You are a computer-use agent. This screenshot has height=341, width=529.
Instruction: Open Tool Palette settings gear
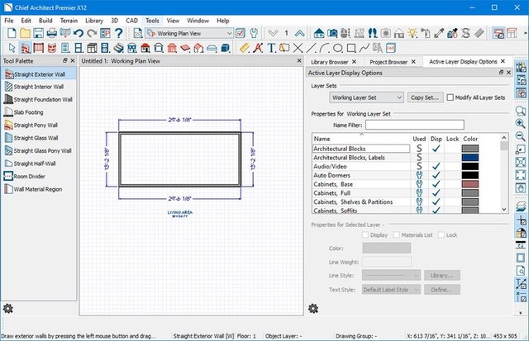click(x=8, y=308)
